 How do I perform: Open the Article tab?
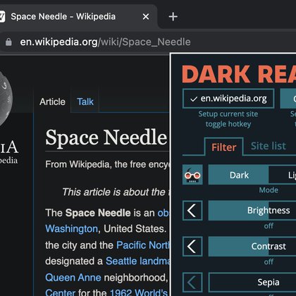[52, 101]
